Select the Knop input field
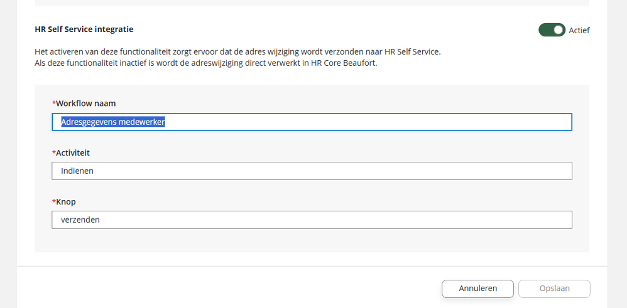Image resolution: width=627 pixels, height=308 pixels. pyautogui.click(x=312, y=220)
